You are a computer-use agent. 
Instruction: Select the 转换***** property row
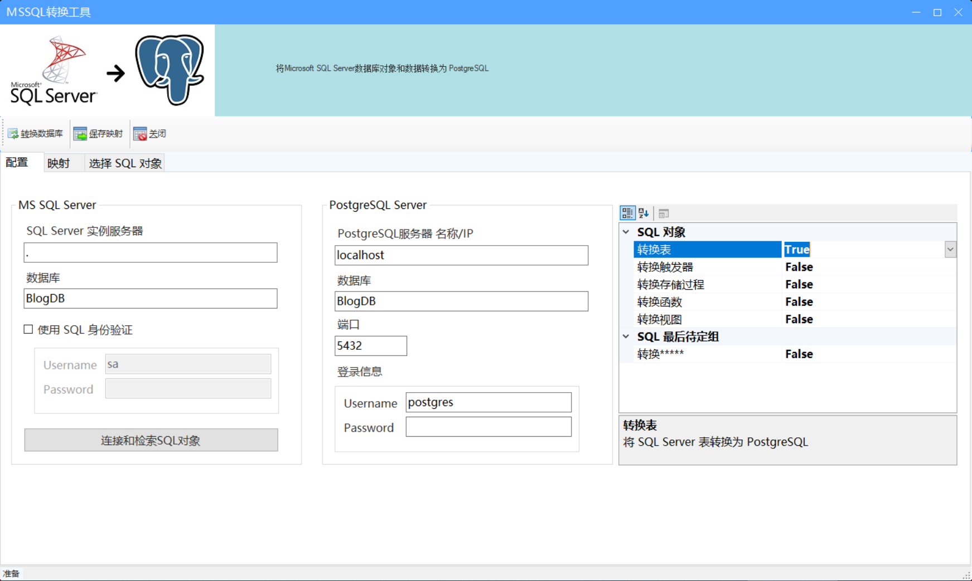[x=795, y=354]
